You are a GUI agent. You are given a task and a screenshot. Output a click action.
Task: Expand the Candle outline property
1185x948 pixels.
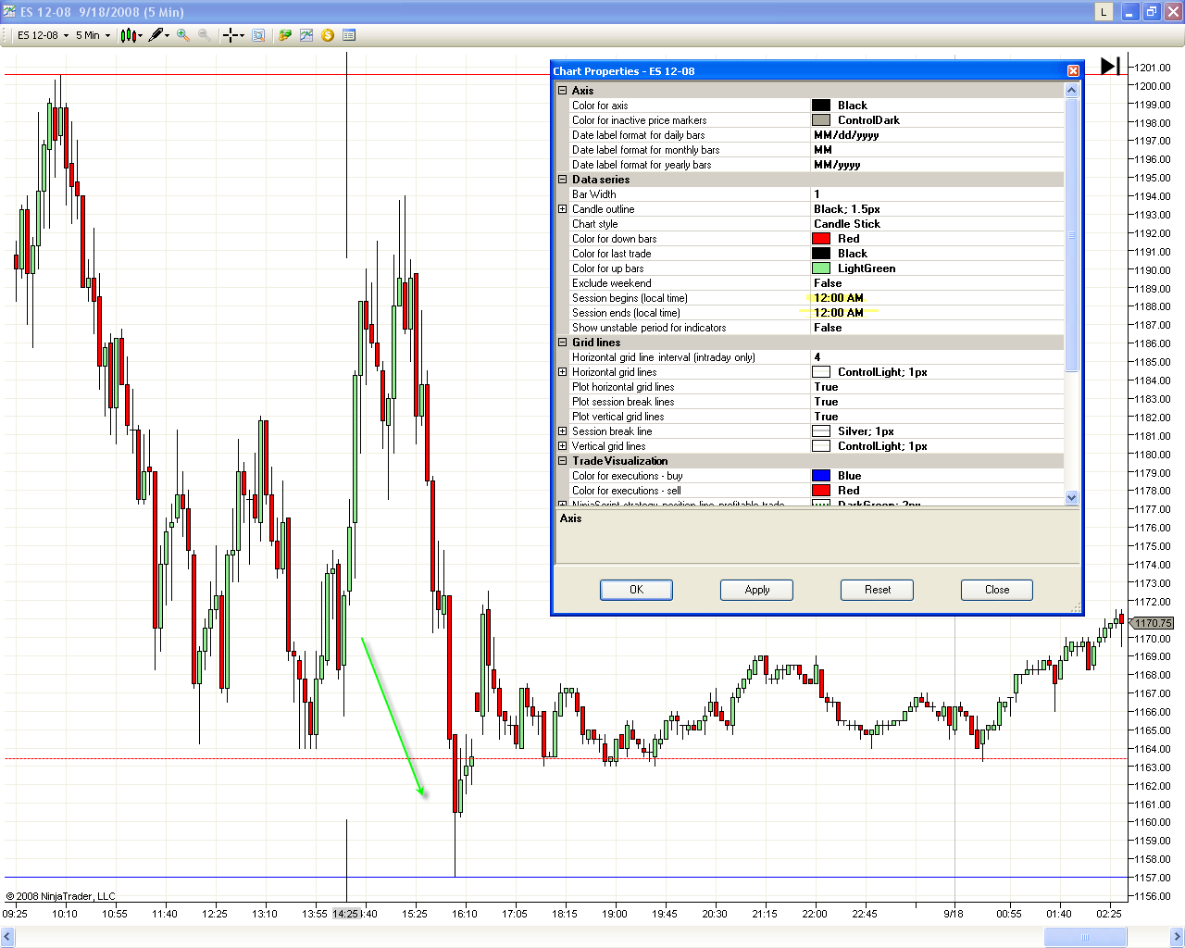coord(562,209)
